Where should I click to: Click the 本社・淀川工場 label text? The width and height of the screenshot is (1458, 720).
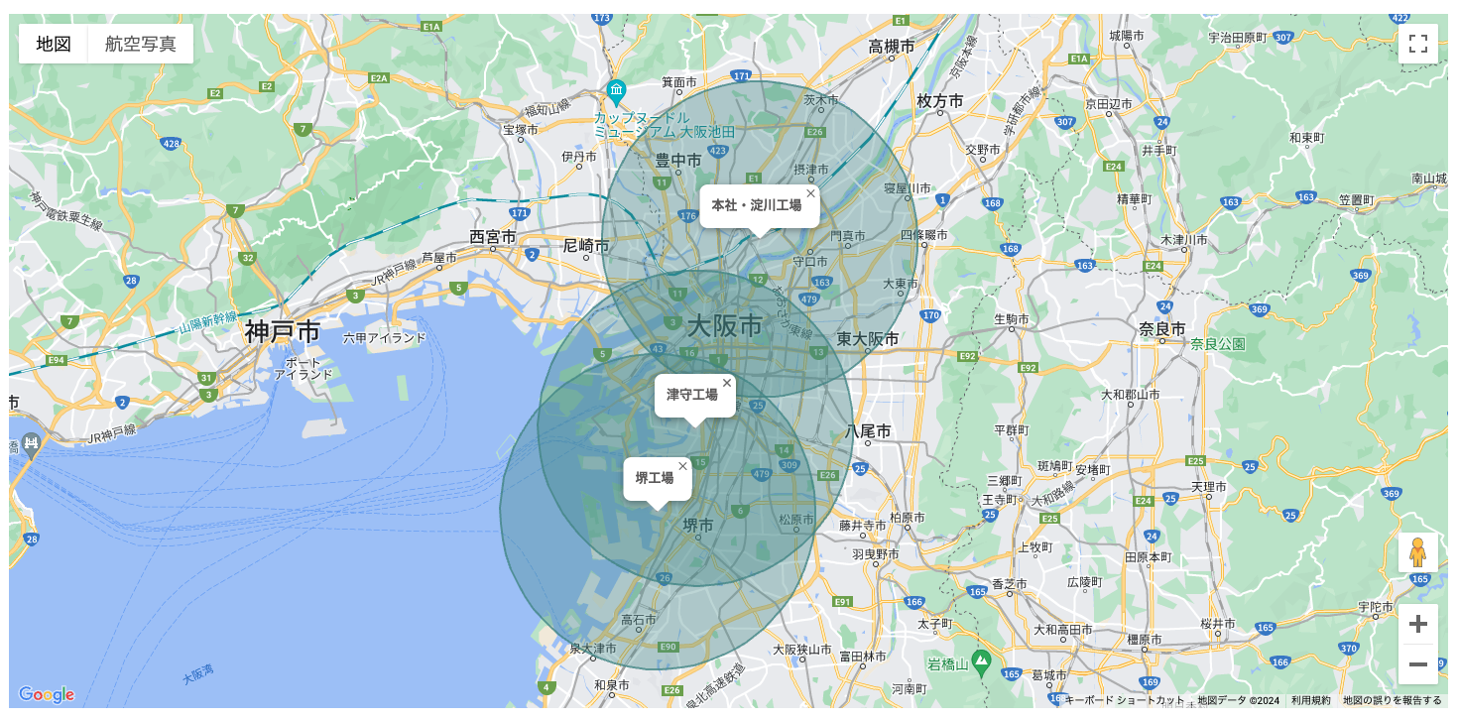click(x=757, y=205)
